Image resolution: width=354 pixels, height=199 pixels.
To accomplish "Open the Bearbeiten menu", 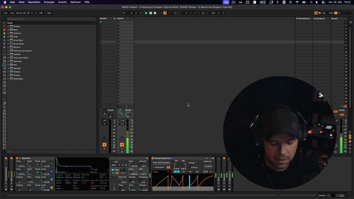I will [34, 2].
